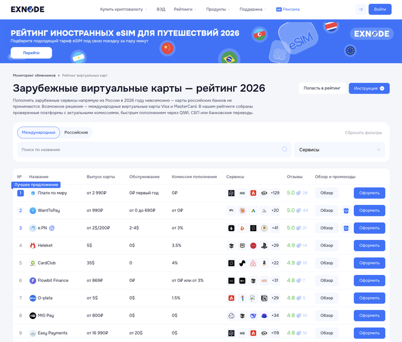Click the Notion service icon in O-plata row

[264, 298]
